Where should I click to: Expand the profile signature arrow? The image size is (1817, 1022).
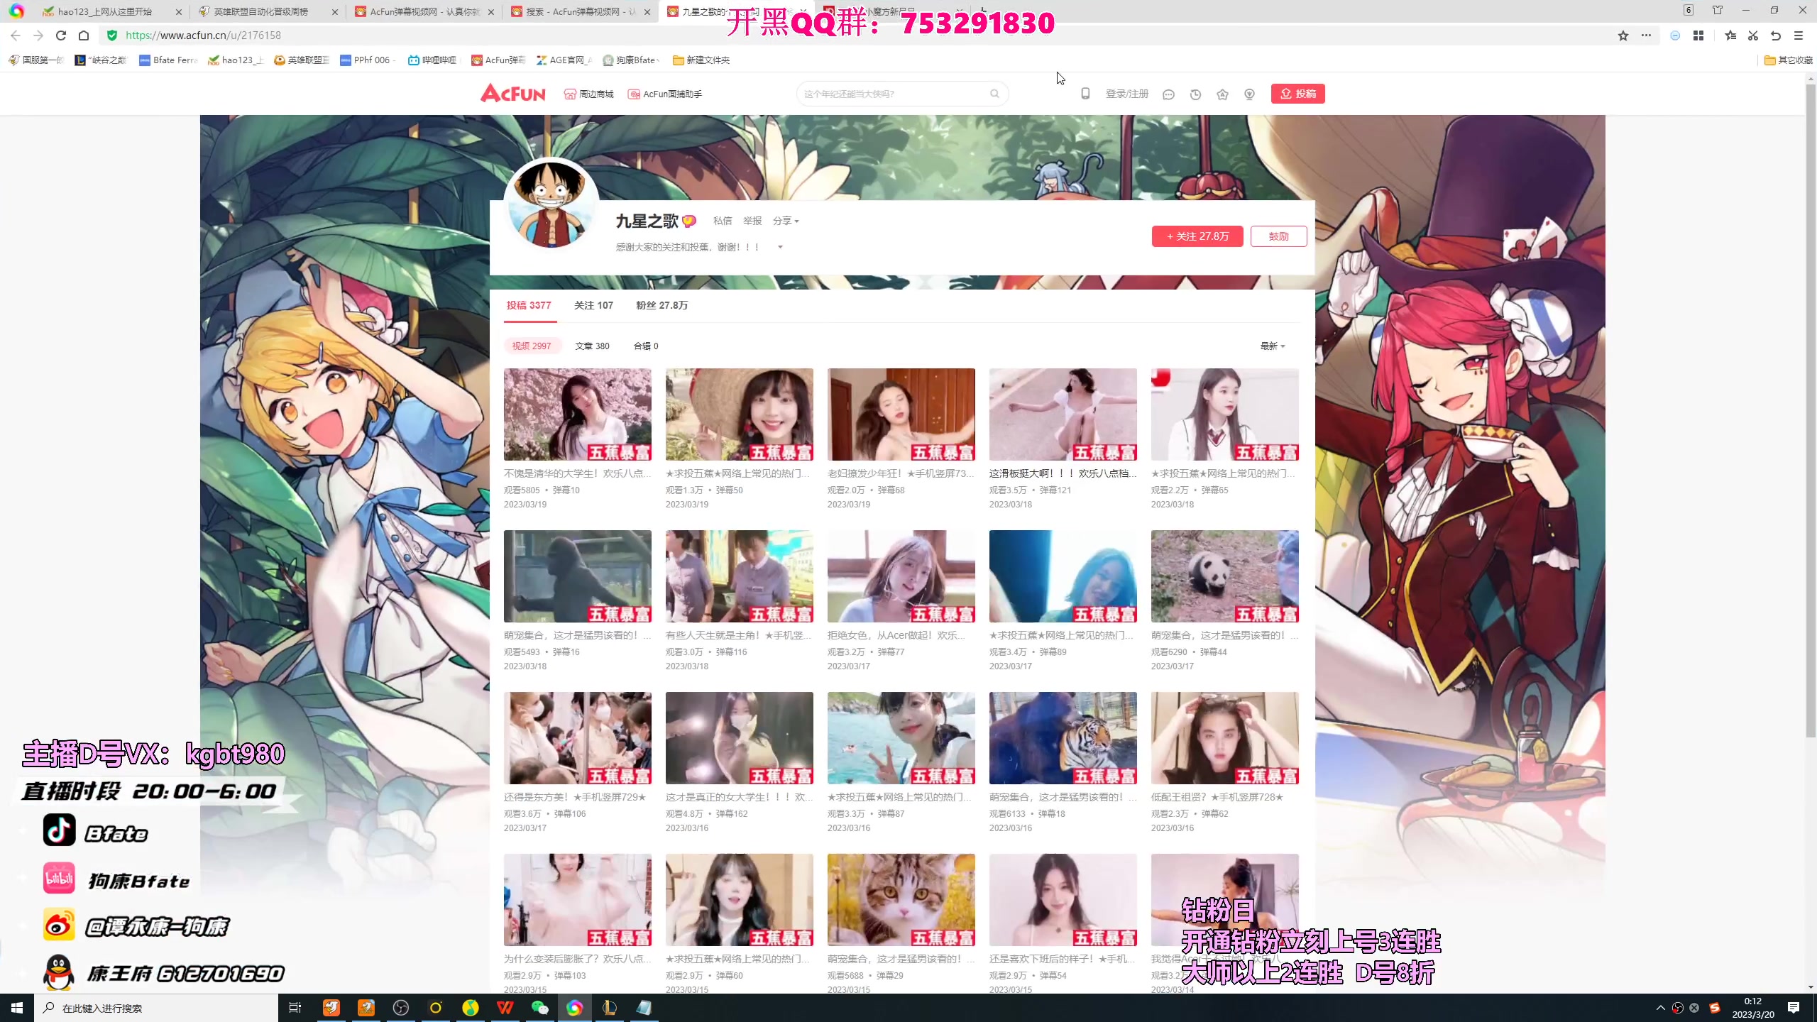pos(780,247)
